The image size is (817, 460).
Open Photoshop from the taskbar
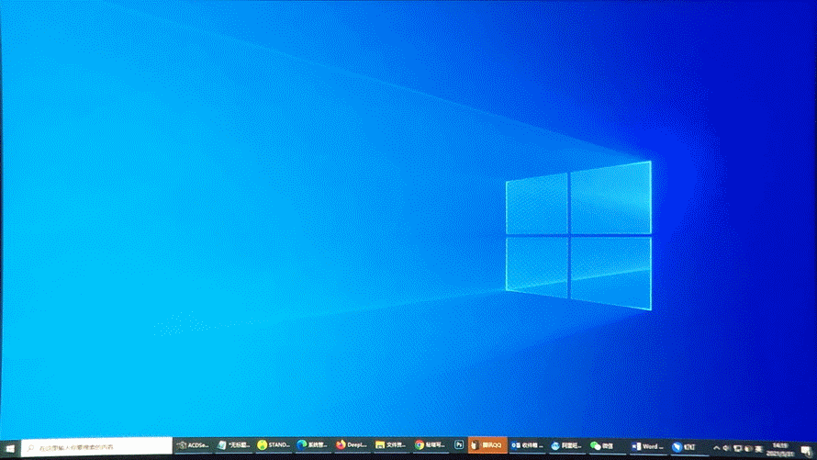458,445
